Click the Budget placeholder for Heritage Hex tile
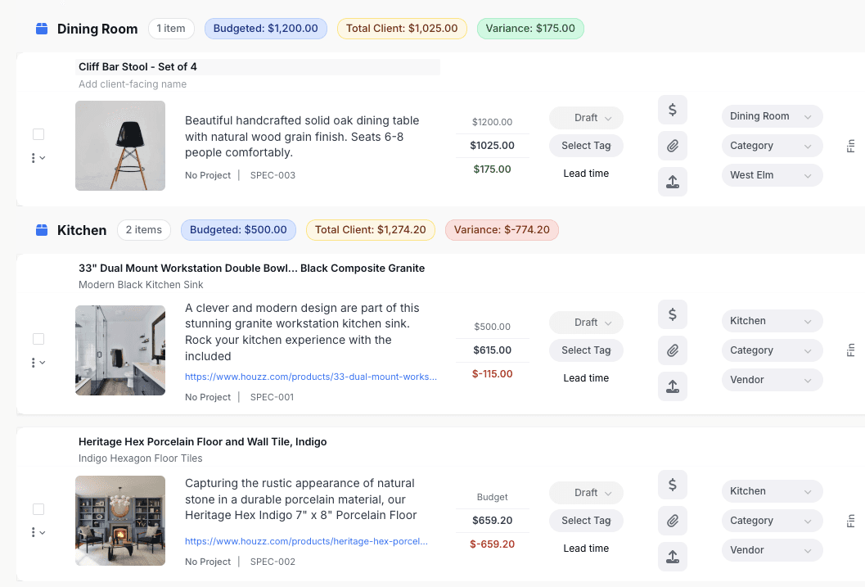Screen dimensions: 865x587 click(x=492, y=497)
